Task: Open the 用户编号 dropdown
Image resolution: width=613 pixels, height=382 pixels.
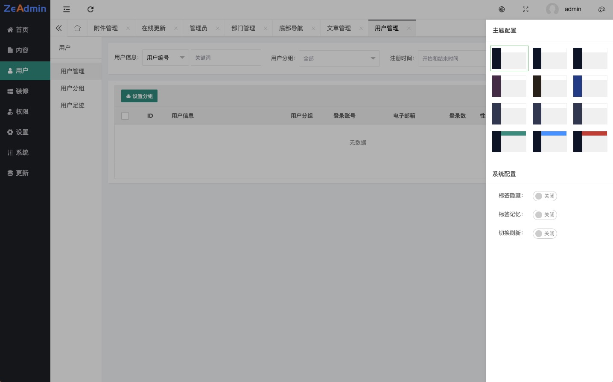Action: 165,58
